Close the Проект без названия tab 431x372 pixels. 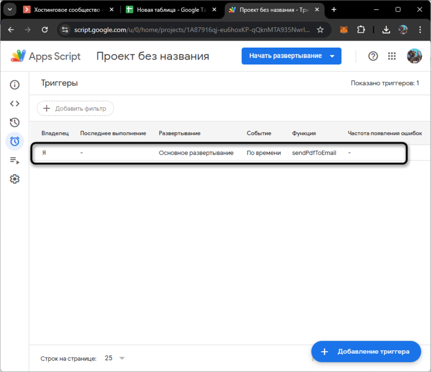pos(317,10)
